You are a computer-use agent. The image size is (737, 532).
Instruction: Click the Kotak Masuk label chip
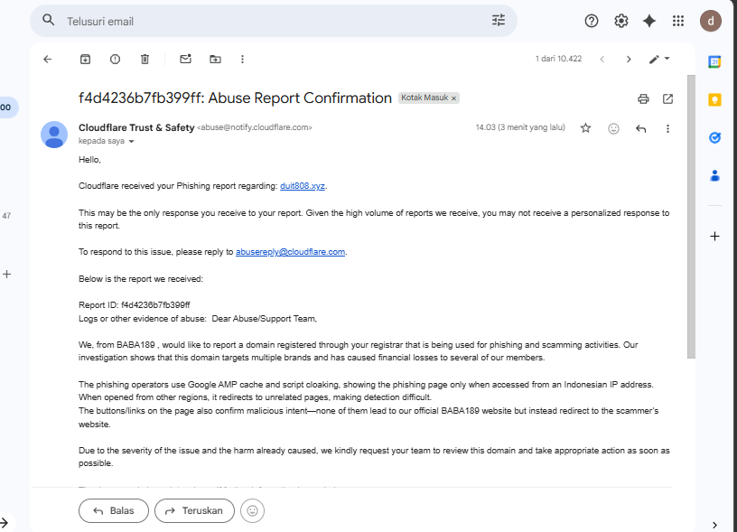(424, 98)
